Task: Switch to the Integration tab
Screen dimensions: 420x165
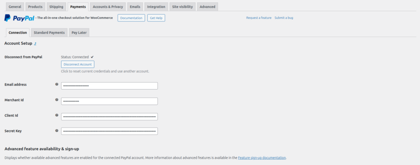Action: (156, 7)
